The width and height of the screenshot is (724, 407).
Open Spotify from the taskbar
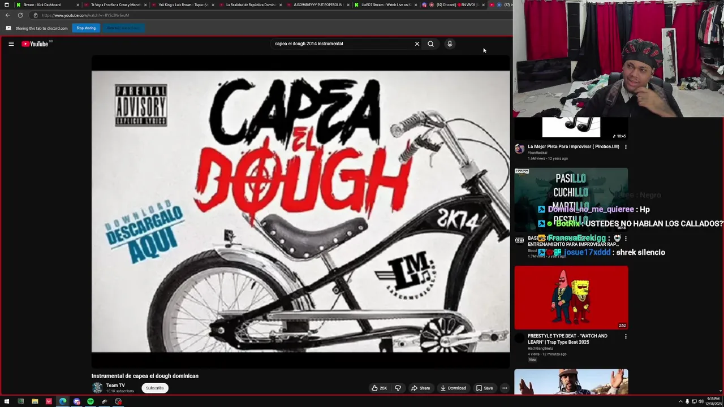click(x=90, y=401)
